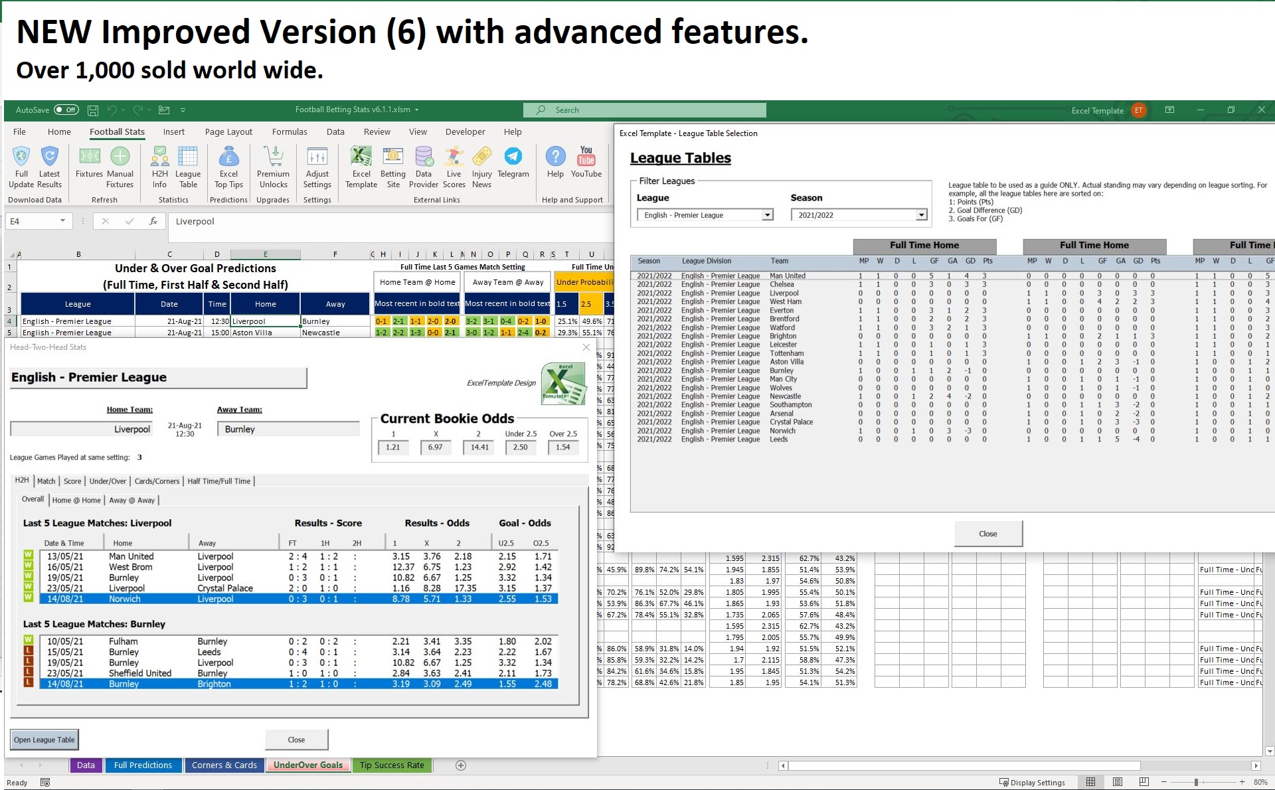Open the Tip Success Rate sheet tab
This screenshot has width=1275, height=790.
[392, 765]
